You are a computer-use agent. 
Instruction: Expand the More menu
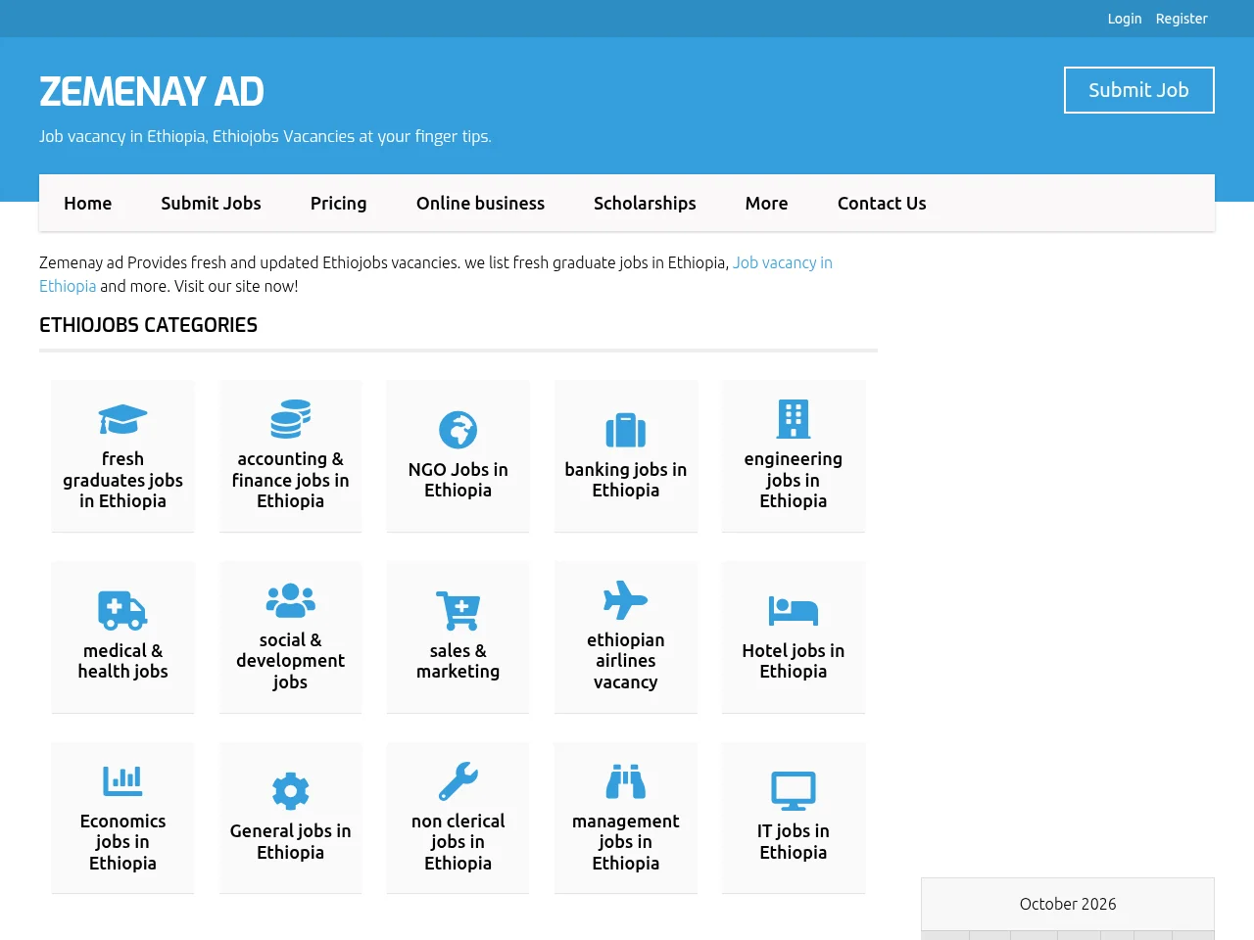pyautogui.click(x=766, y=204)
